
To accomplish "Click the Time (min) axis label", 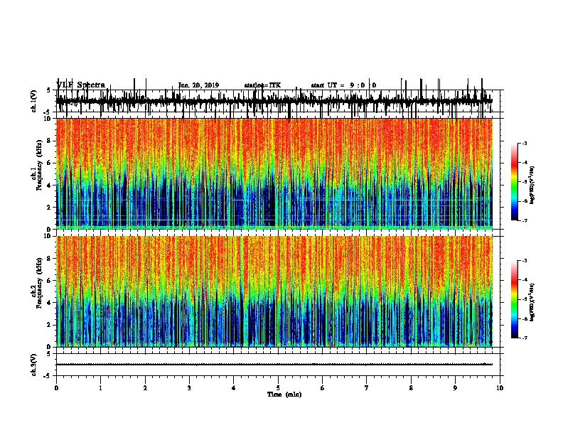I will 284,394.
